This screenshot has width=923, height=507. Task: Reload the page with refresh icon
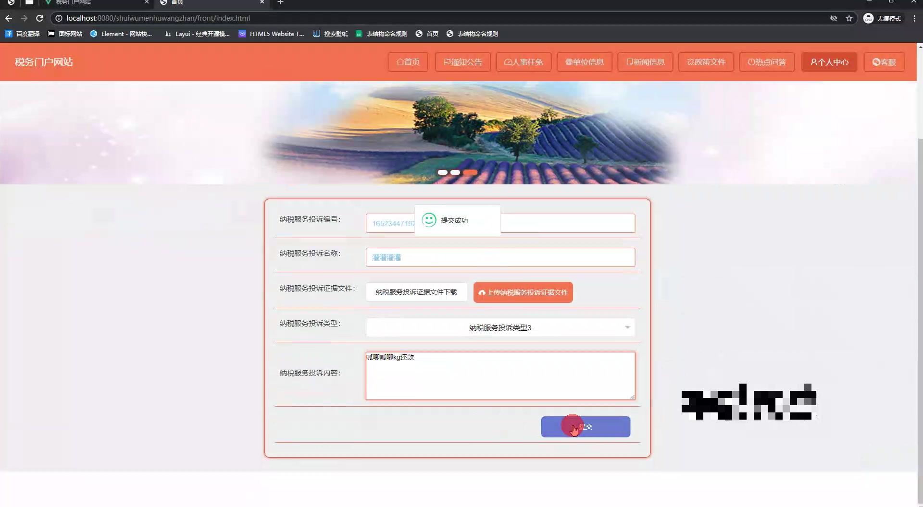(x=40, y=18)
